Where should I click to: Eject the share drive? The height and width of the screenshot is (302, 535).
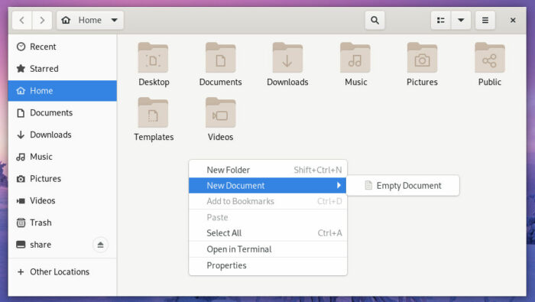click(100, 245)
